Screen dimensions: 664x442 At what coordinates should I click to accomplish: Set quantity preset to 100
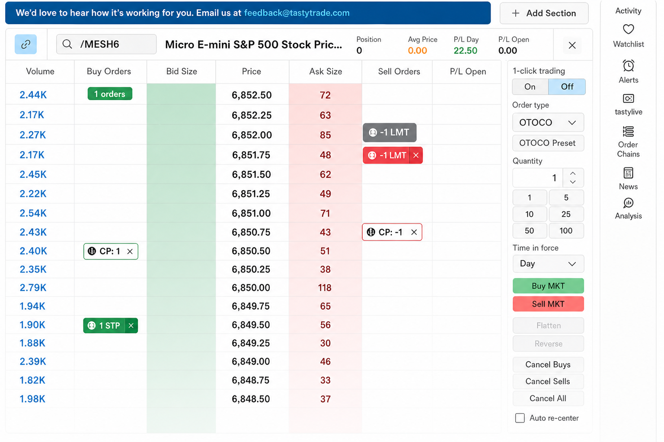click(x=566, y=231)
